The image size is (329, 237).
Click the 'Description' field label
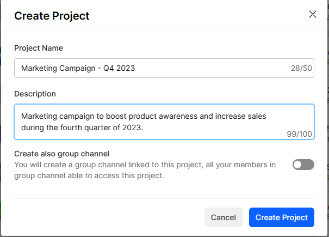click(x=35, y=94)
